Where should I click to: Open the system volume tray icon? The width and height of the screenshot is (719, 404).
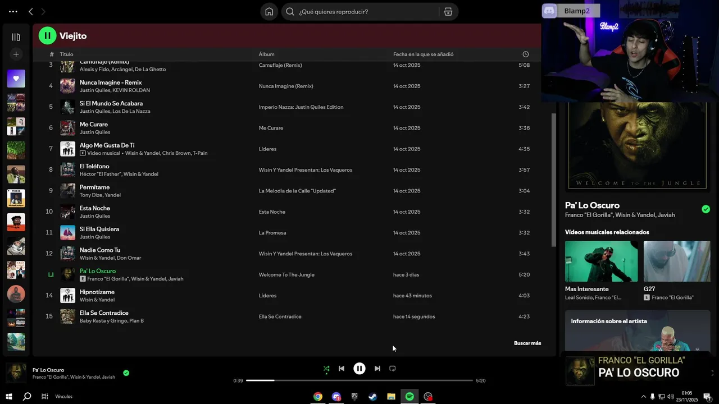pos(670,397)
